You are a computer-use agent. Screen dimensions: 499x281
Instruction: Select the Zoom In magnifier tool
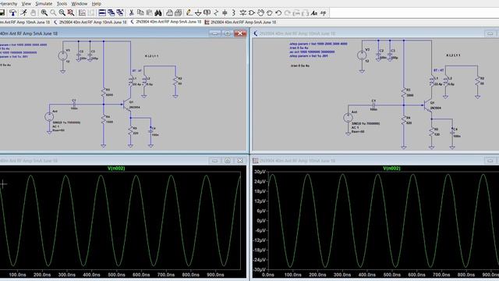point(44,12)
